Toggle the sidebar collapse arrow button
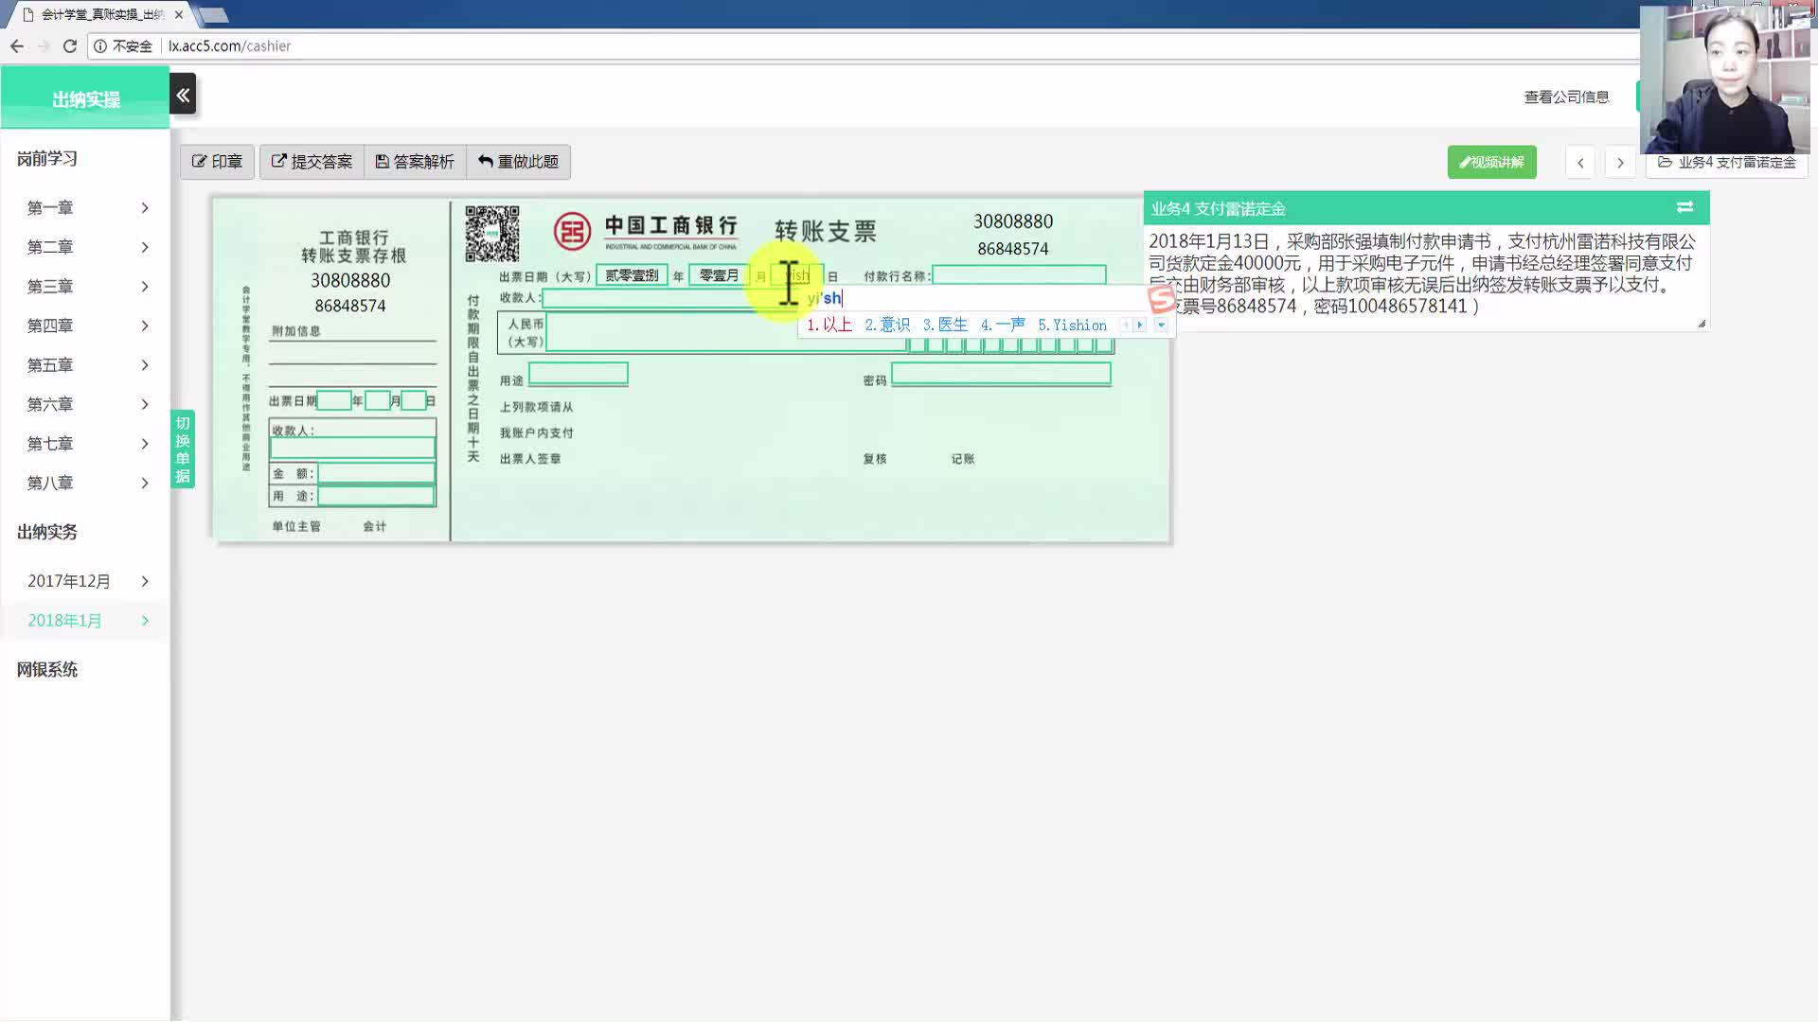This screenshot has height=1022, width=1818. coord(184,95)
